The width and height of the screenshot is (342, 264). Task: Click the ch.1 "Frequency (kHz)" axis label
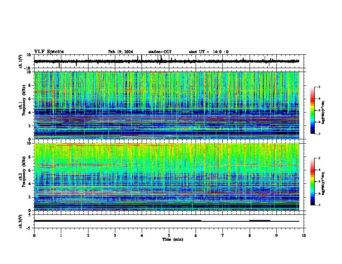(24, 100)
